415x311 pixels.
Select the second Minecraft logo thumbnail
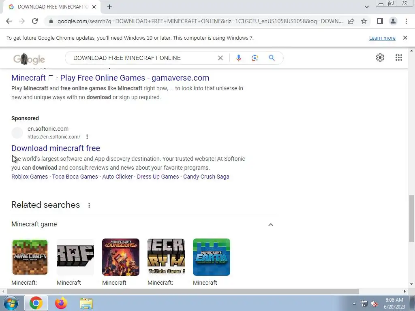coord(75,257)
